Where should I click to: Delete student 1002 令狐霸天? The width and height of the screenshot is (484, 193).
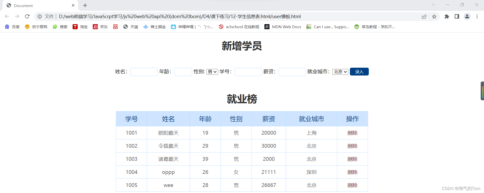[x=352, y=146]
